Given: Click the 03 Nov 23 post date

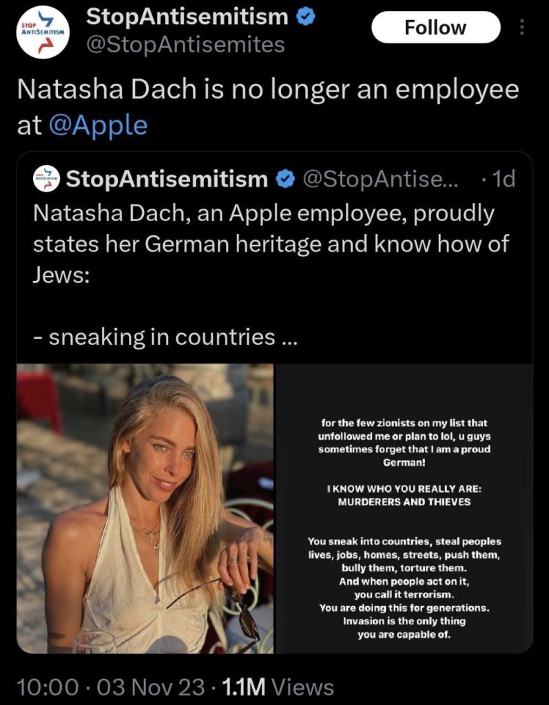Looking at the screenshot, I should (x=154, y=686).
